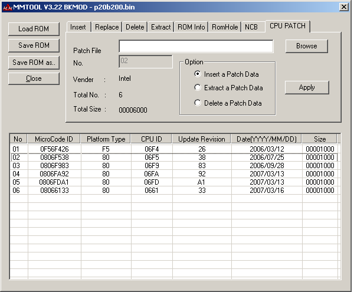Screen dimensions: 354x292
Task: Open the Replace tab
Action: (107, 27)
